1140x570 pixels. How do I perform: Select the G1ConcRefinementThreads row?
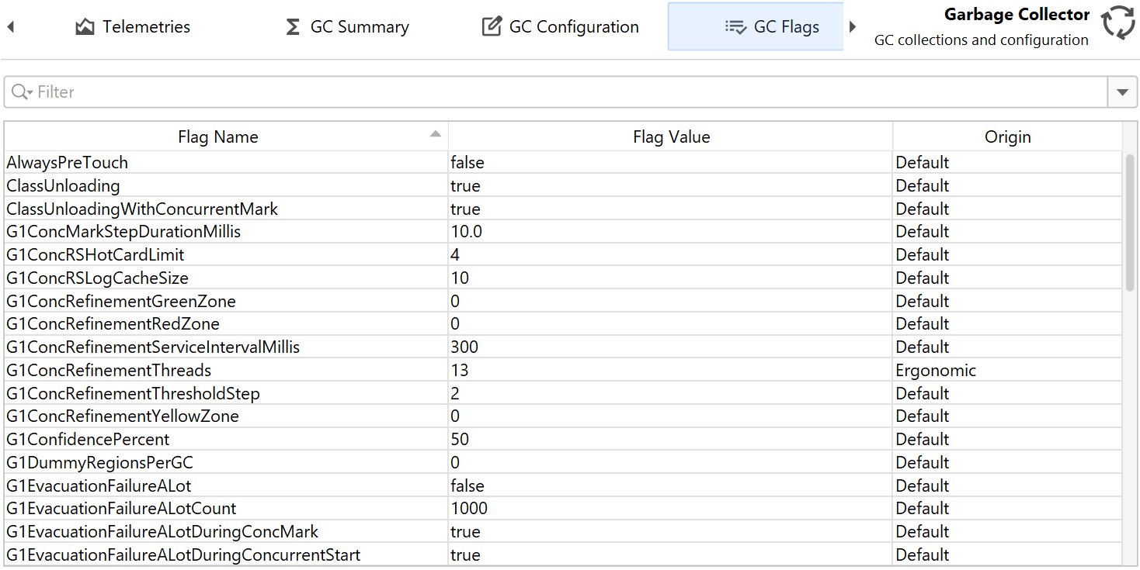(x=109, y=371)
